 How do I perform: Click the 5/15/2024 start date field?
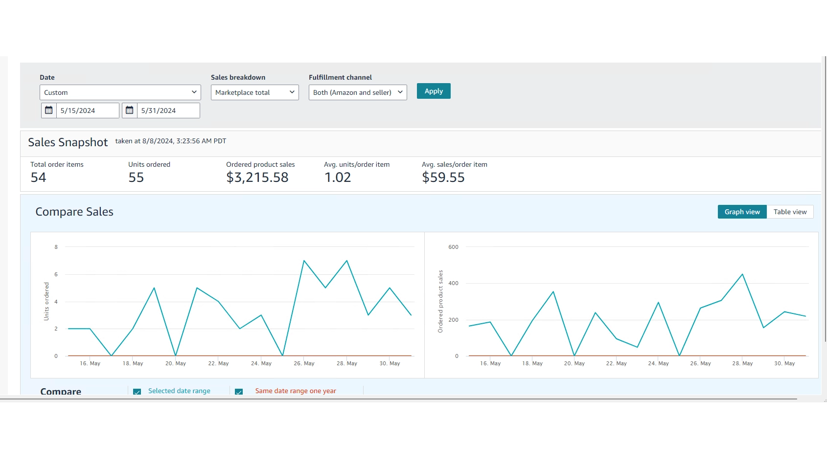point(87,111)
